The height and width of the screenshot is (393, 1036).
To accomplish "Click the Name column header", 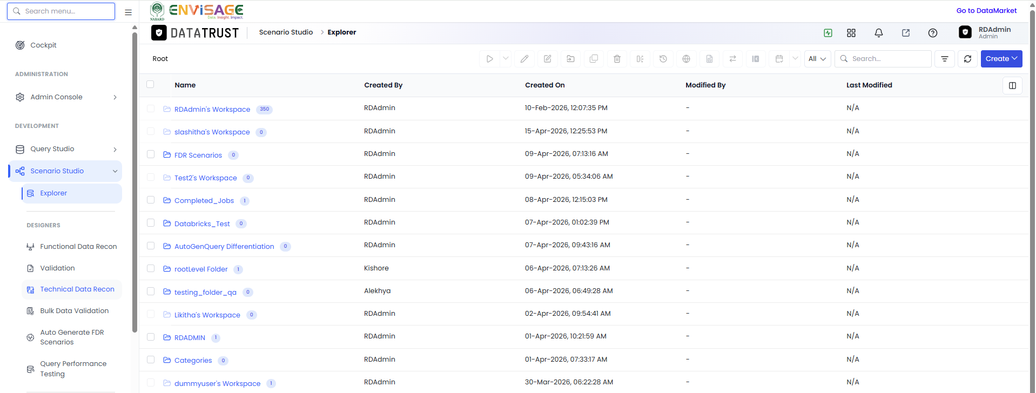I will point(185,85).
